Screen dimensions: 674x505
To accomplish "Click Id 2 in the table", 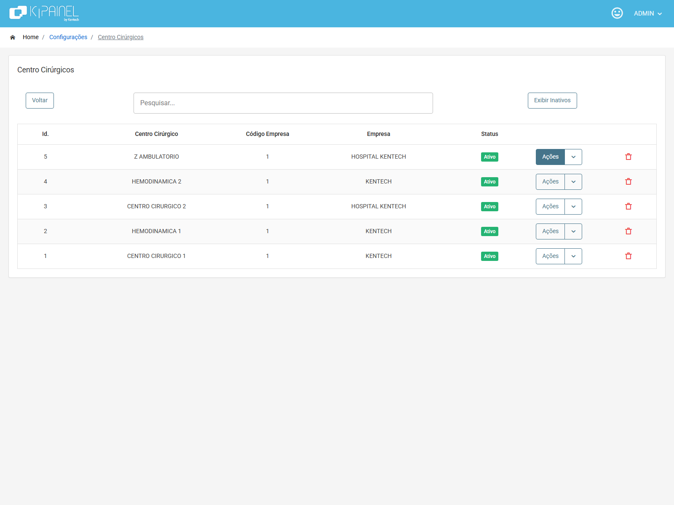I will (45, 231).
